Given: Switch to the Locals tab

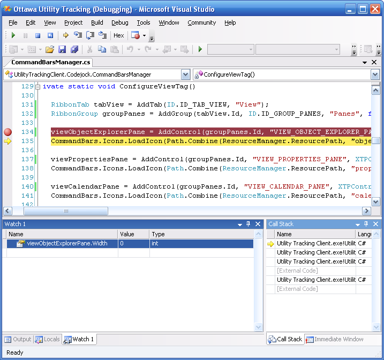Looking at the screenshot, I should coord(47,339).
